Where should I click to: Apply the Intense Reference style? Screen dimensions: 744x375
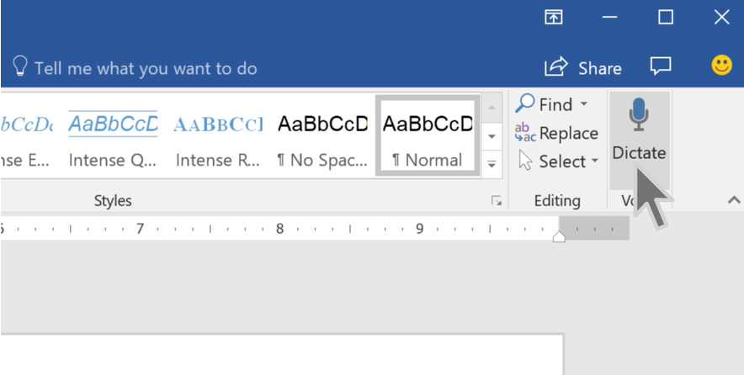(218, 135)
